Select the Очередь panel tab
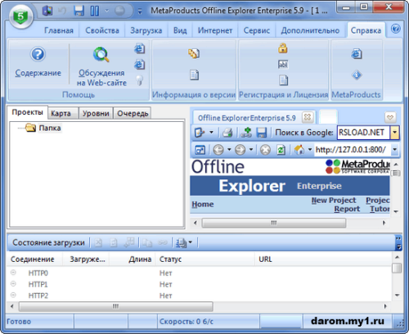 [133, 113]
